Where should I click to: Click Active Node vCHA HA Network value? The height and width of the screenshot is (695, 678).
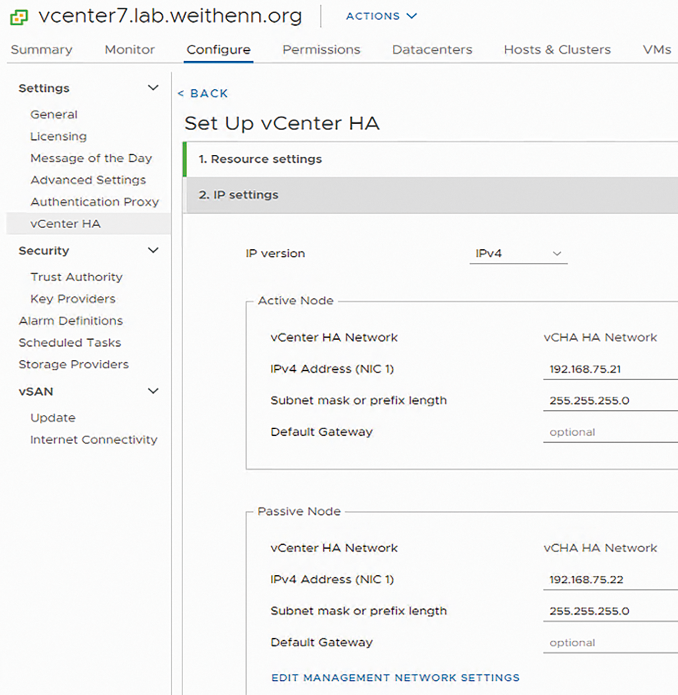(x=600, y=337)
